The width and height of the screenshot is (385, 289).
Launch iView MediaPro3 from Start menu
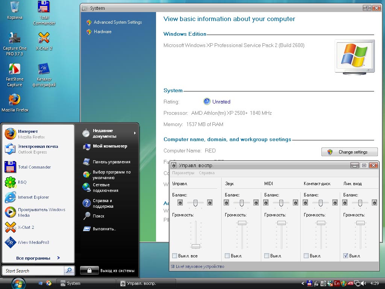[39, 242]
